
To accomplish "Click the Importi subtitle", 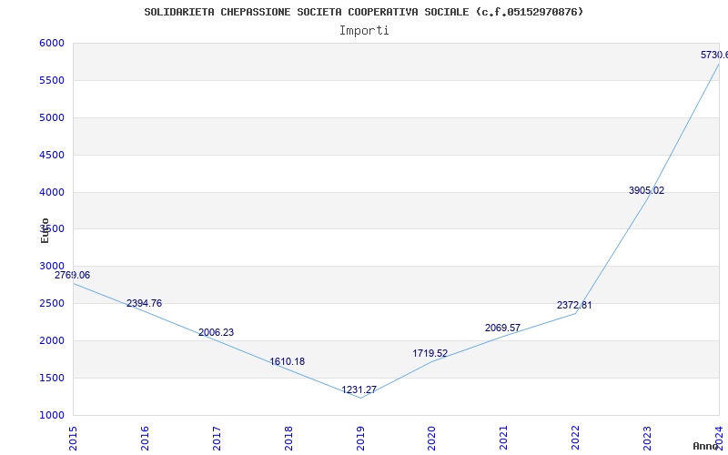I will 364,31.
